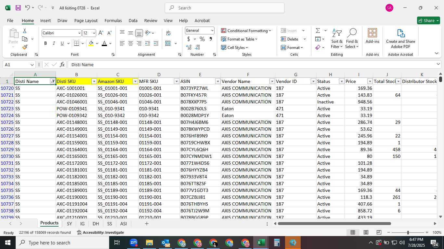Toggle Align Right for cells

139,43
